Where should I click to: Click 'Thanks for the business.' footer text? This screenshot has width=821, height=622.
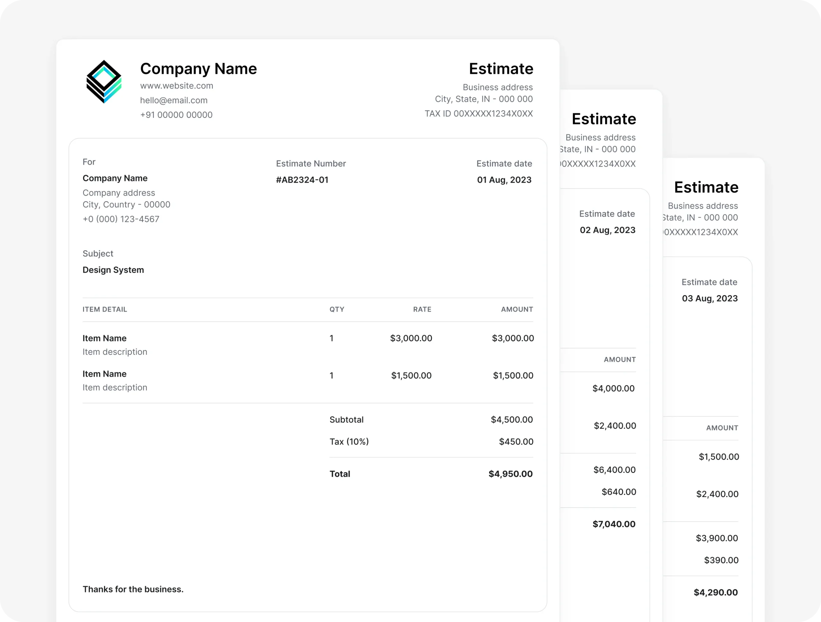point(133,589)
